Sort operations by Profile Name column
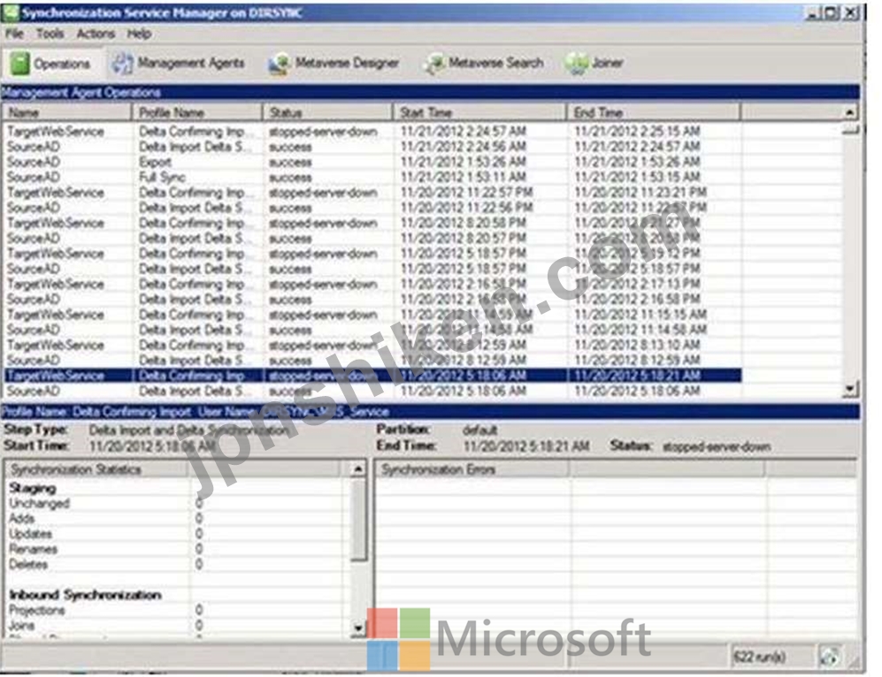The image size is (882, 677). point(197,112)
